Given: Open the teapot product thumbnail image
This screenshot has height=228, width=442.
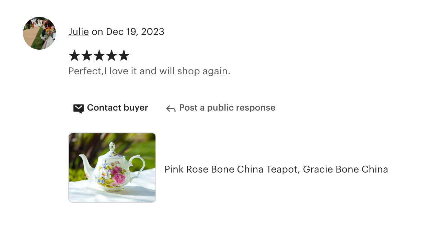Looking at the screenshot, I should [112, 167].
